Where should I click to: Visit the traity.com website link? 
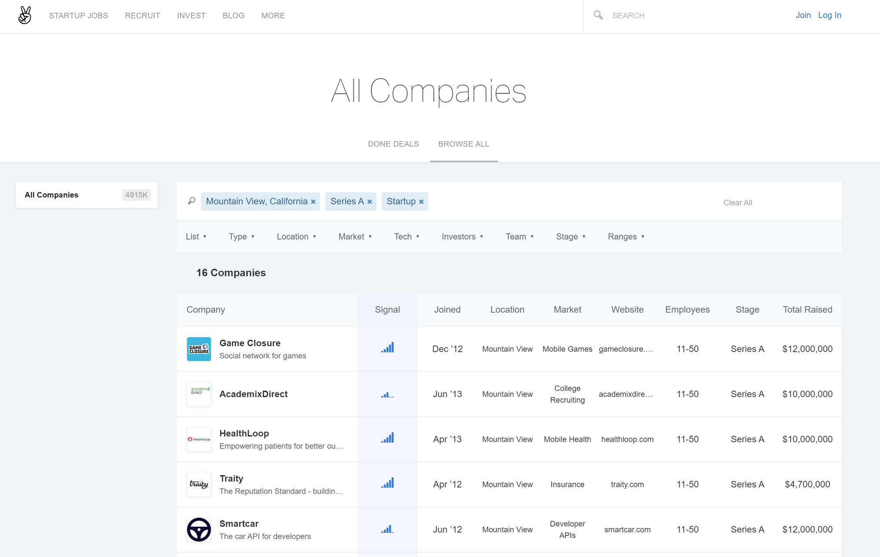click(x=627, y=484)
